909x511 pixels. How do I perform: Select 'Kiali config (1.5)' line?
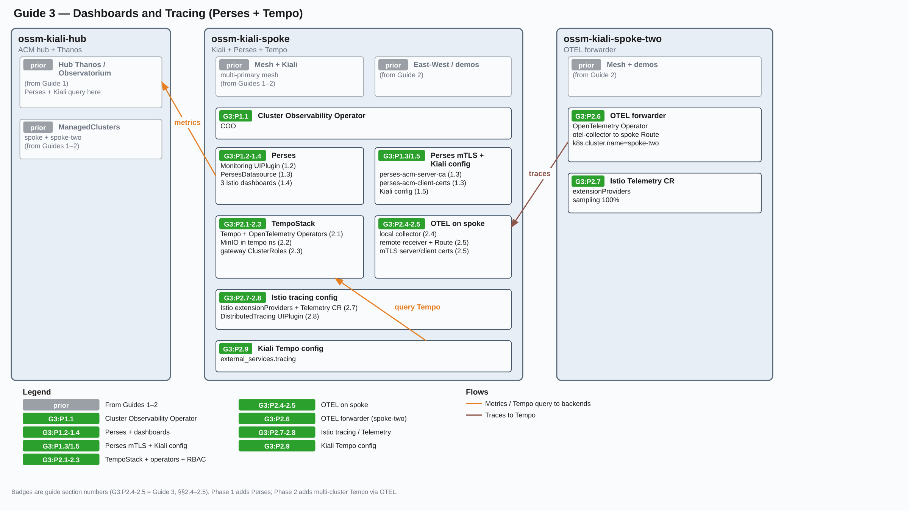tap(404, 192)
